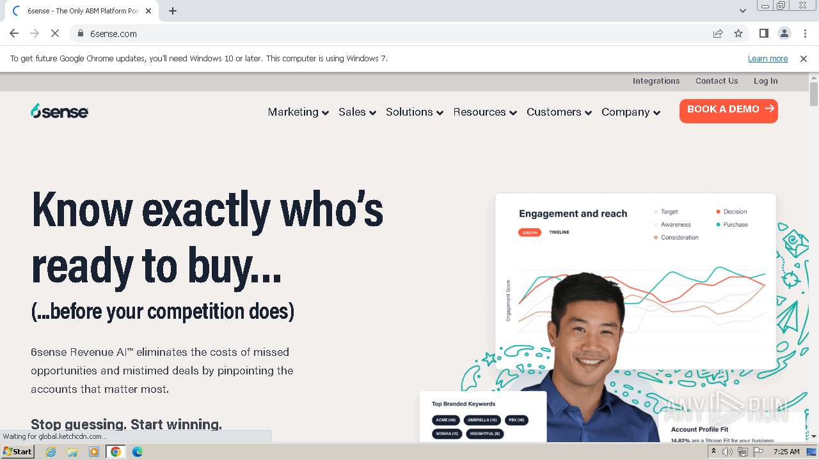Open Windows Media Player from taskbar
819x460 pixels.
coord(94,452)
